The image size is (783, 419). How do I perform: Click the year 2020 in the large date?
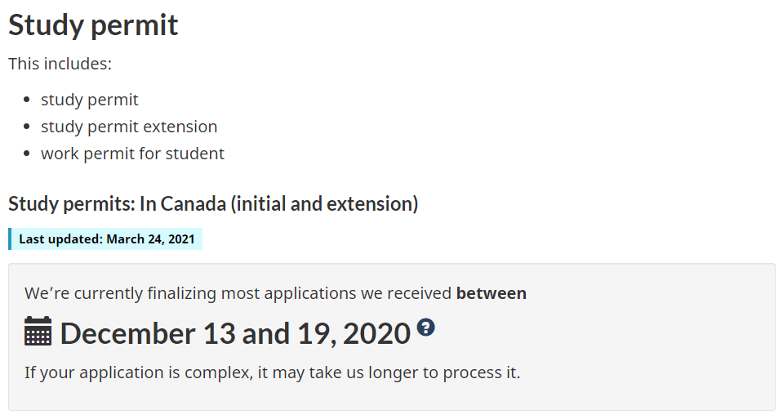376,333
